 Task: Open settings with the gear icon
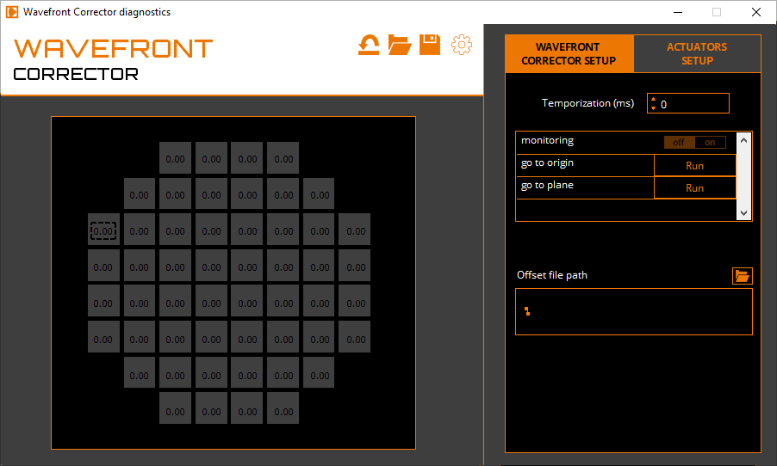tap(462, 45)
